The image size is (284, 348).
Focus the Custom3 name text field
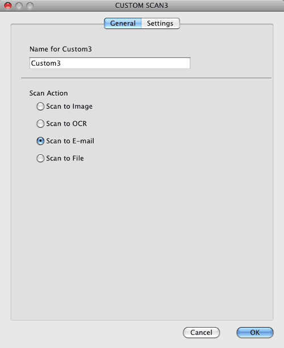110,63
